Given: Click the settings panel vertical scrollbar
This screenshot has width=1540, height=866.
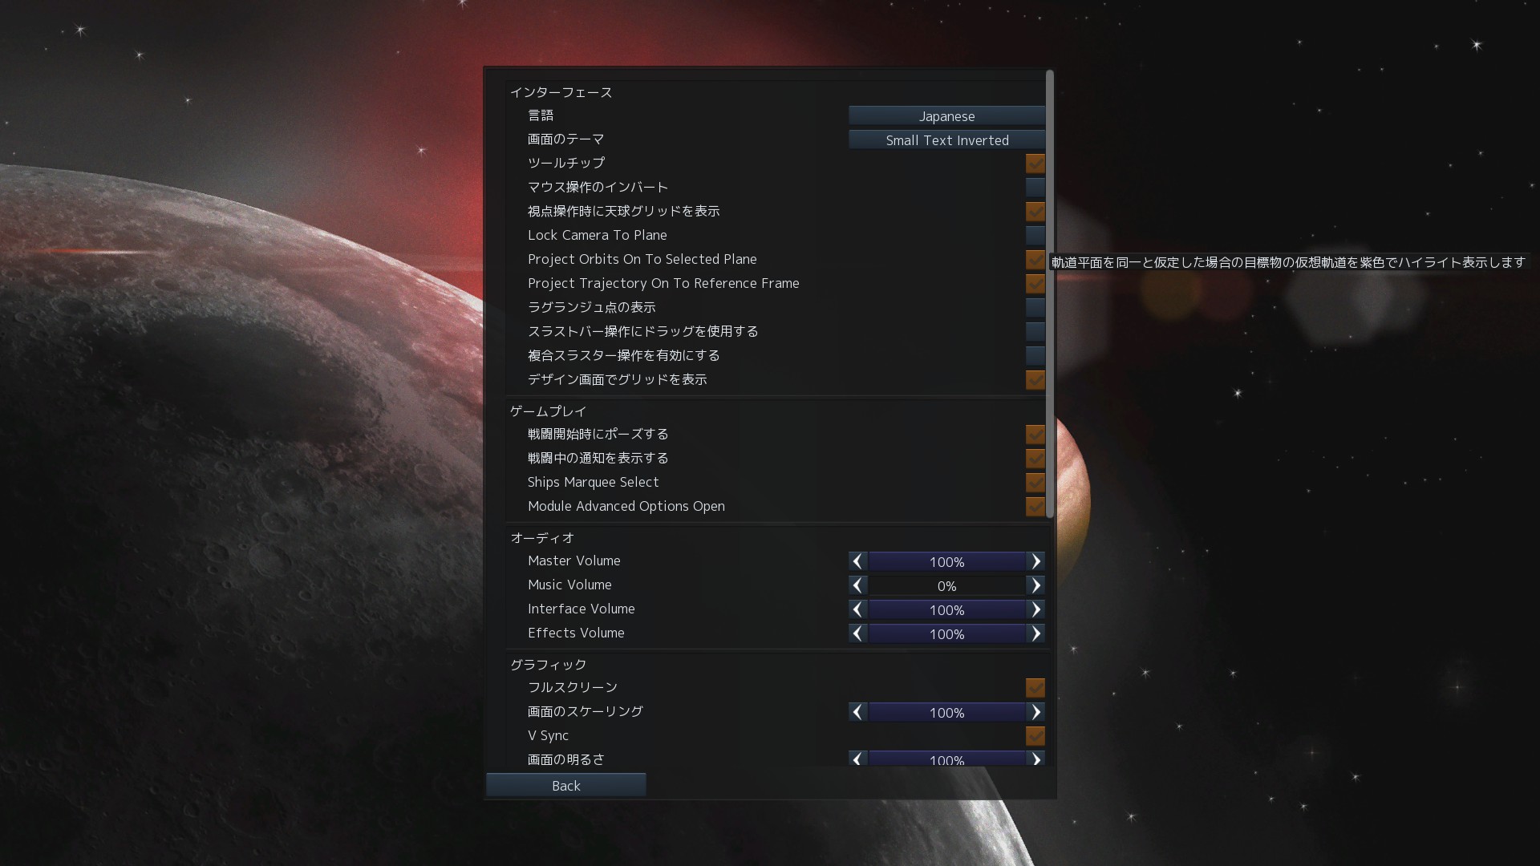Looking at the screenshot, I should pyautogui.click(x=1049, y=294).
